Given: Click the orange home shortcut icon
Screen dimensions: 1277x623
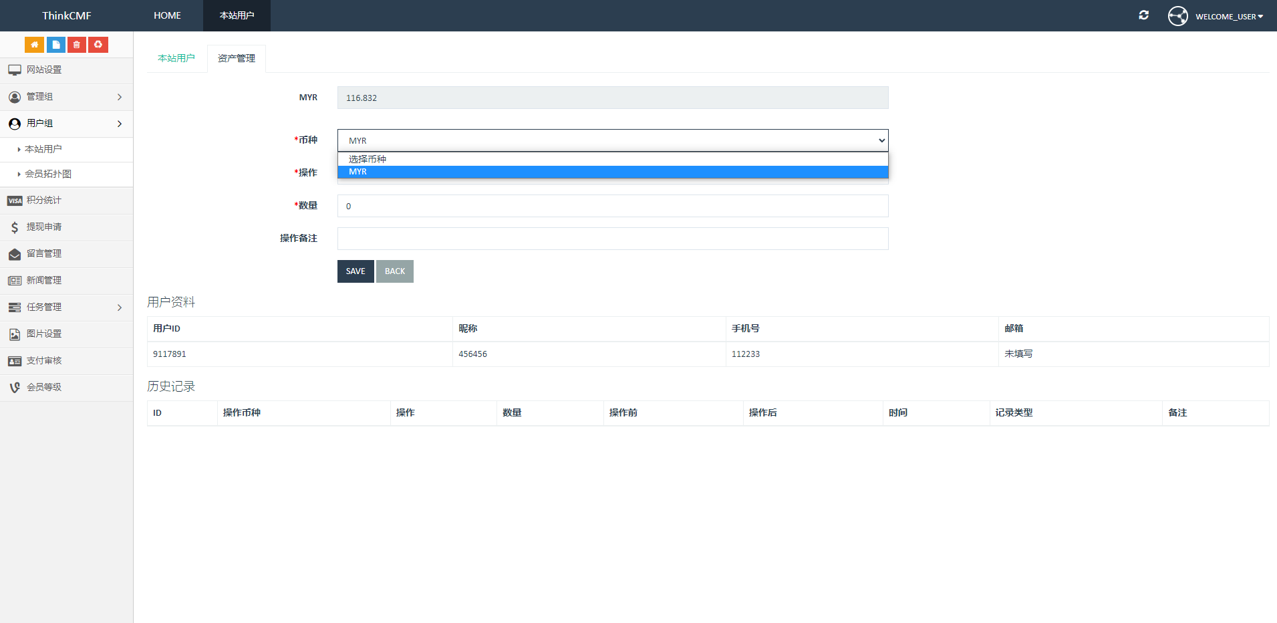Looking at the screenshot, I should [x=34, y=45].
